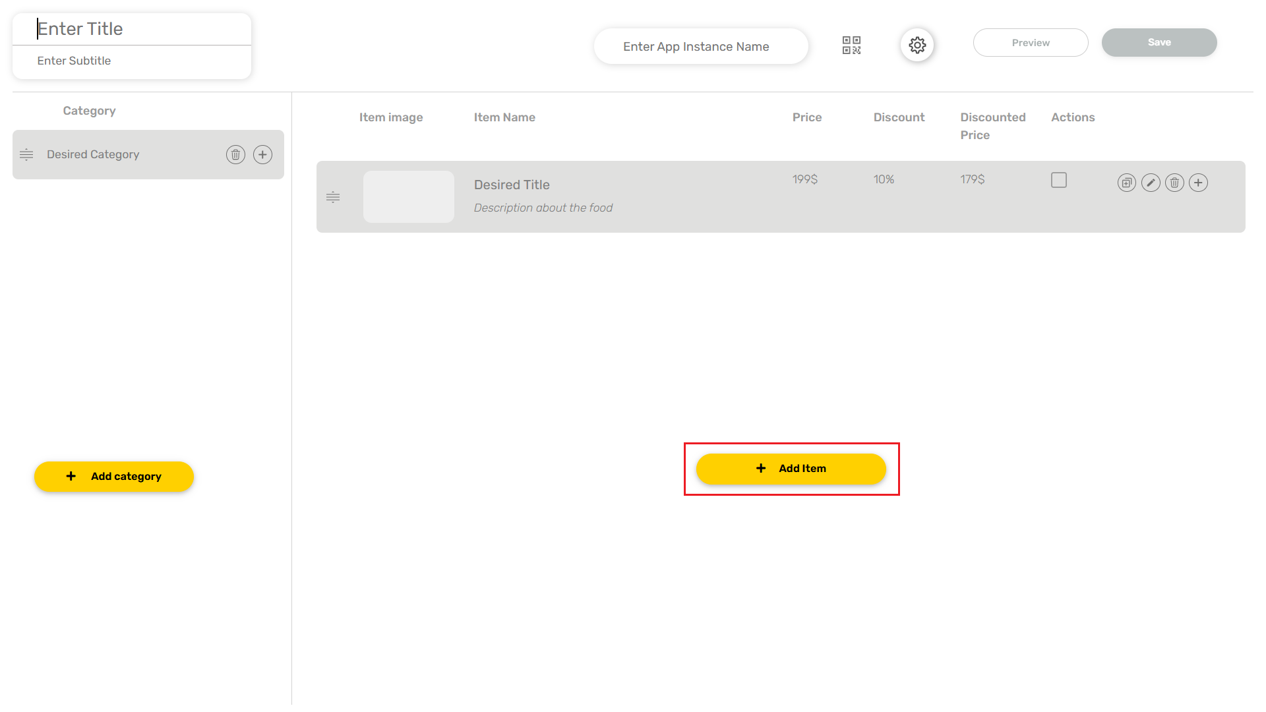Grab the drag handle of Desired Title row
The height and width of the screenshot is (712, 1266).
click(x=333, y=197)
